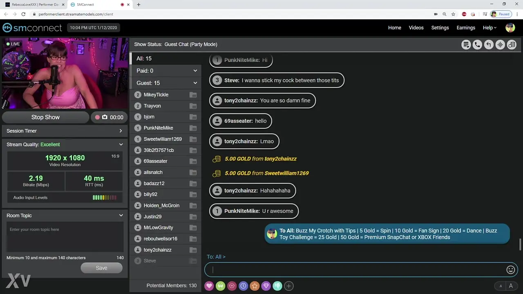
Task: Click the phone call icon in show status bar
Action: pyautogui.click(x=477, y=45)
